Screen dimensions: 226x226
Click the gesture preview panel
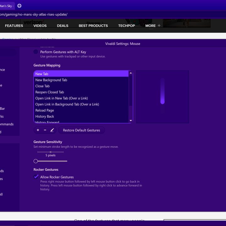click(163, 97)
